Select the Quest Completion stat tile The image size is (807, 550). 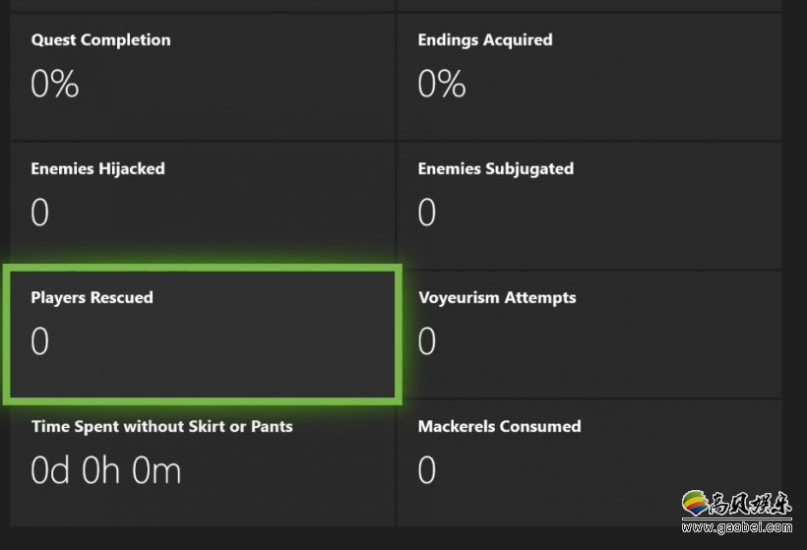(203, 77)
